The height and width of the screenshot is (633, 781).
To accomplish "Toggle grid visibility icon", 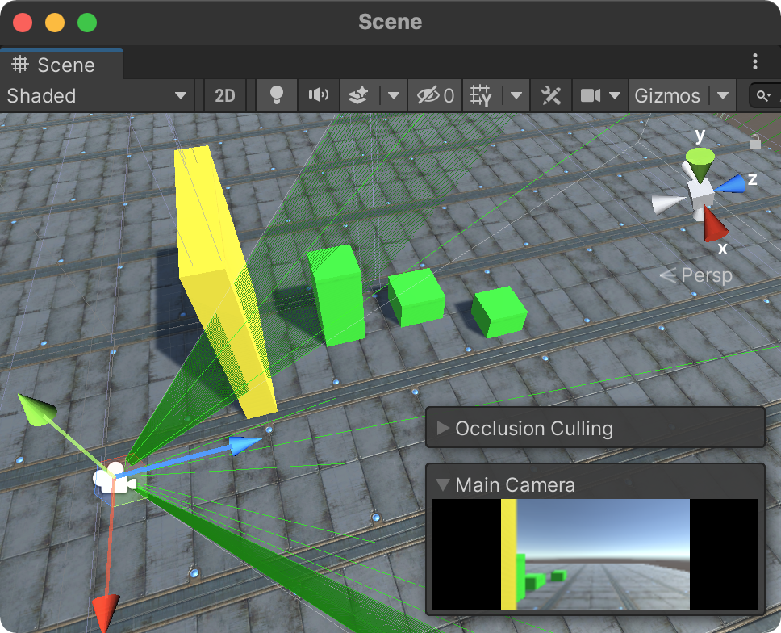I will click(481, 96).
